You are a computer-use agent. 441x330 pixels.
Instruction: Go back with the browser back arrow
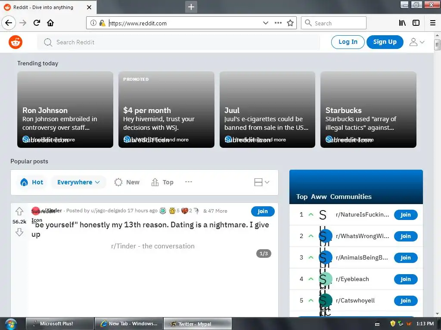tap(9, 23)
